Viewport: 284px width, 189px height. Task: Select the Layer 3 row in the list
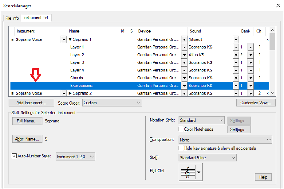pos(77,62)
